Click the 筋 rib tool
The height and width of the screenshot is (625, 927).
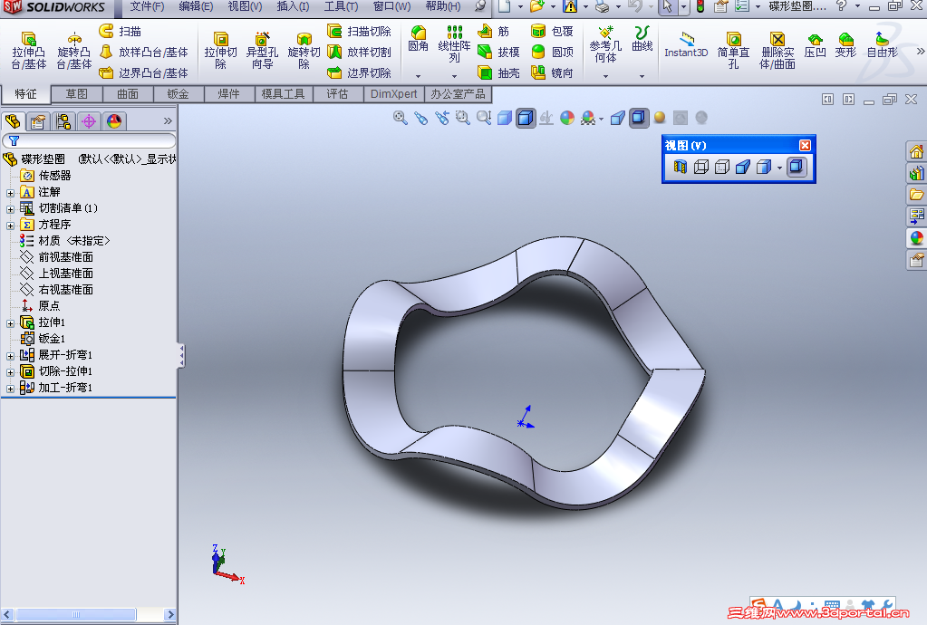click(494, 32)
